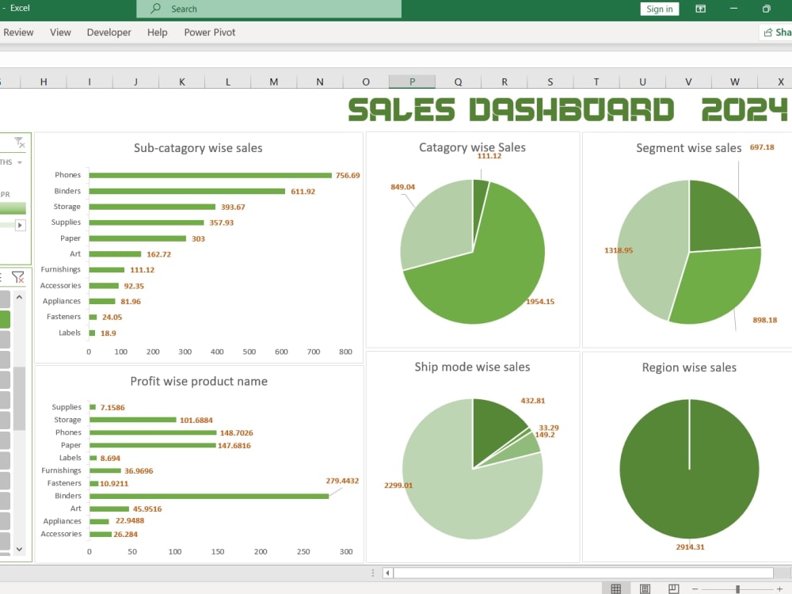Screen dimensions: 792x594
Task: Click the 279.4432 data label
Action: coord(342,481)
